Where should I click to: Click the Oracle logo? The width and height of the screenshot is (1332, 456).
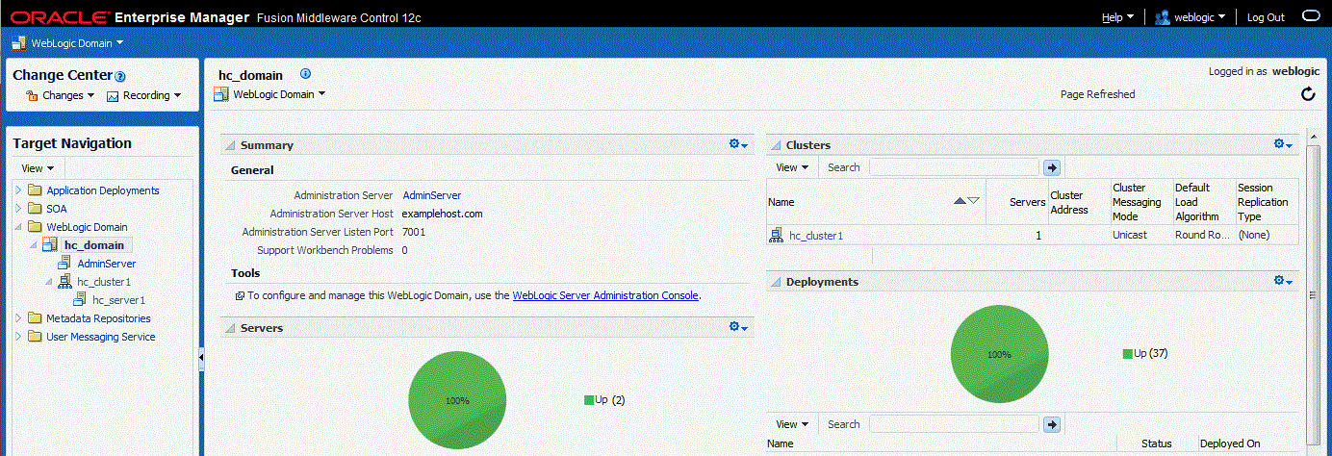(59, 17)
